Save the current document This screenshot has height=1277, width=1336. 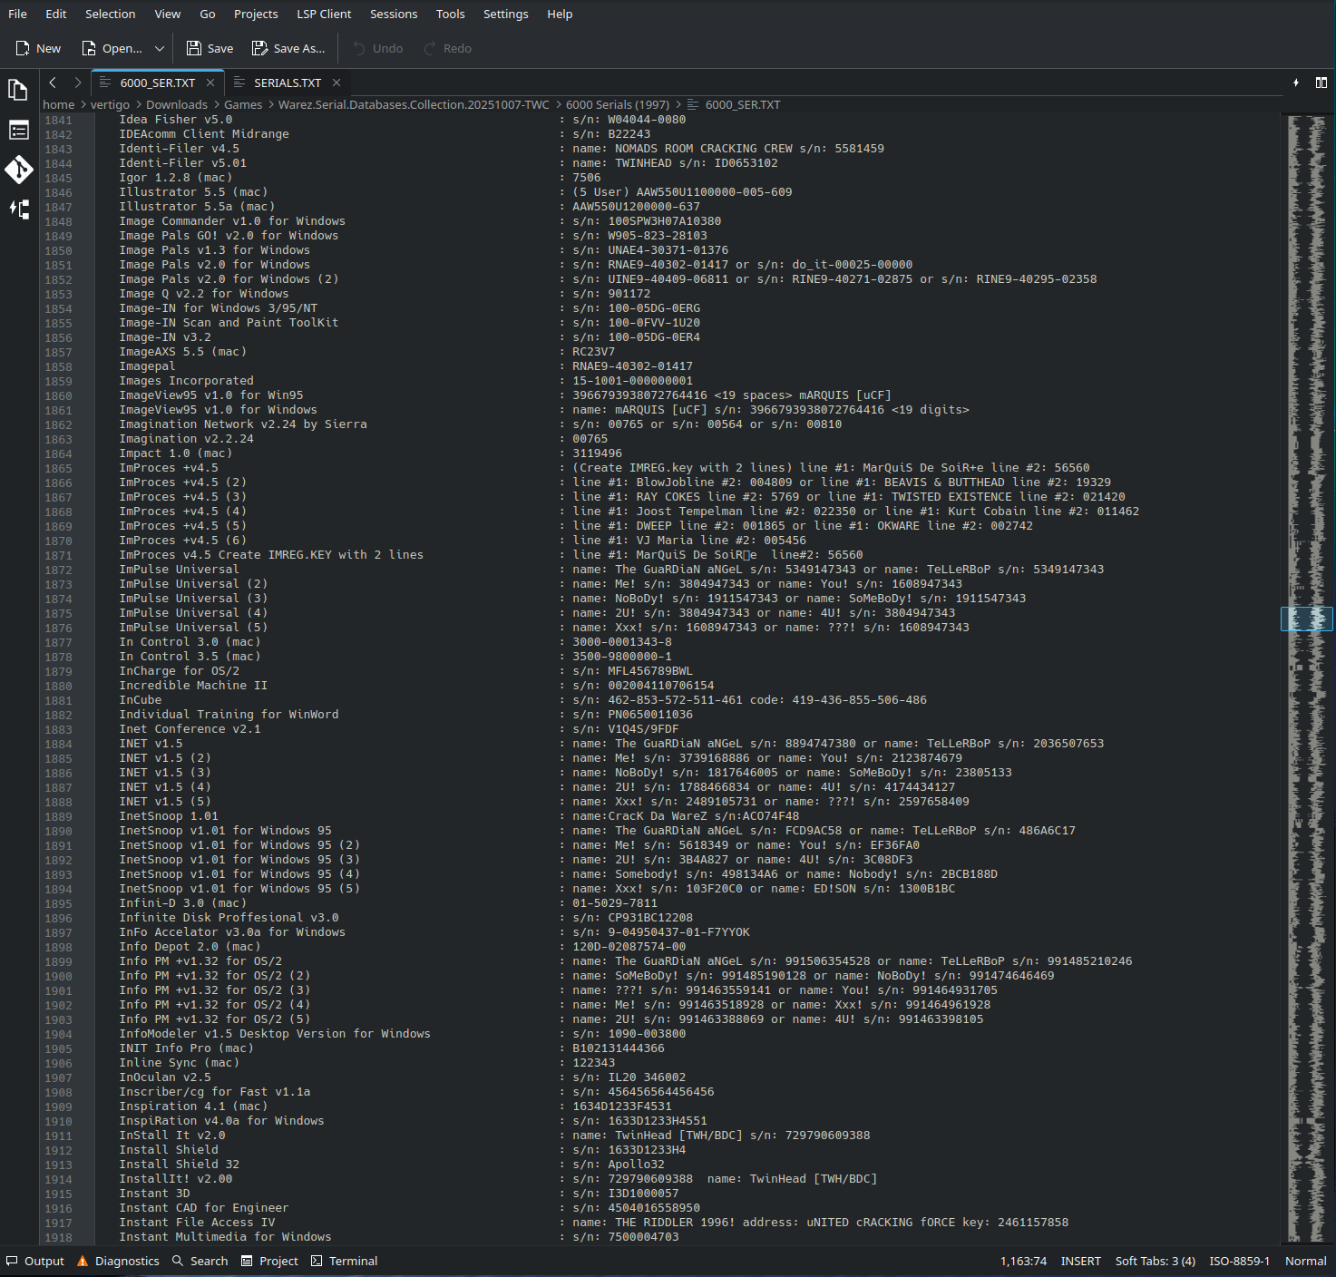point(210,48)
